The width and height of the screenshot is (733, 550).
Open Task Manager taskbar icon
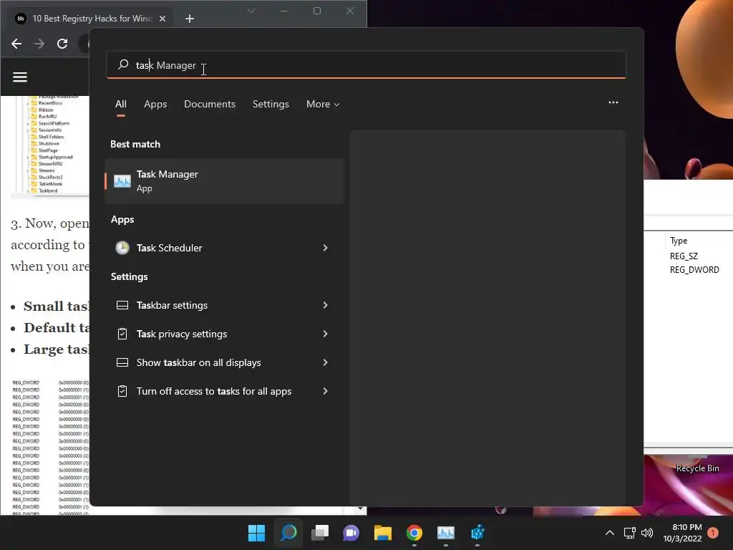click(x=446, y=533)
